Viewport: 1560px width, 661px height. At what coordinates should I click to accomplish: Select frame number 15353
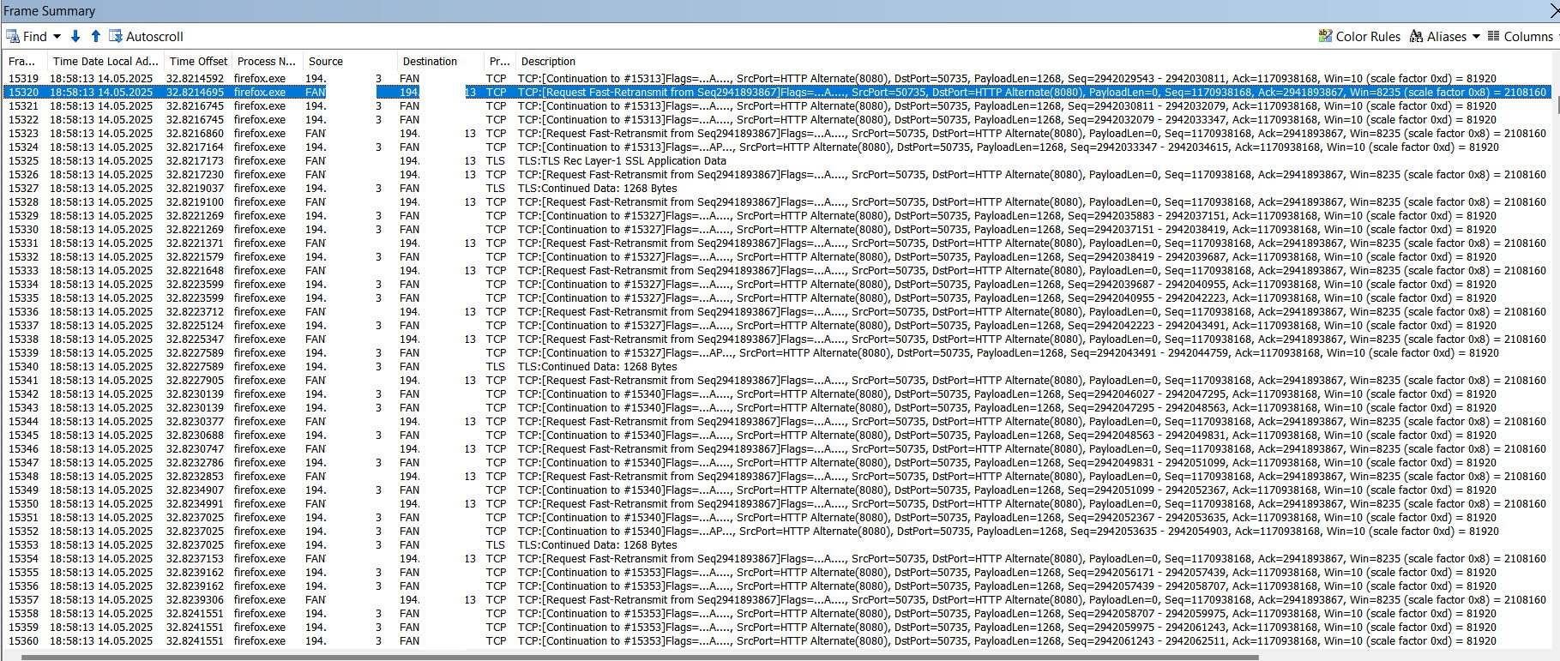tap(23, 545)
